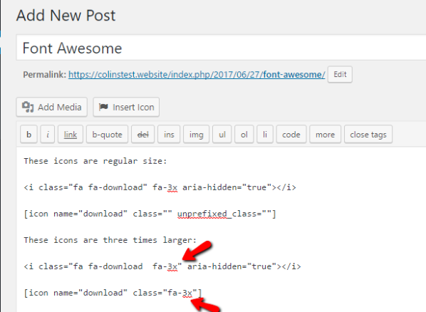Click the Add Media button
Viewport: 426px width, 312px height.
pos(51,107)
